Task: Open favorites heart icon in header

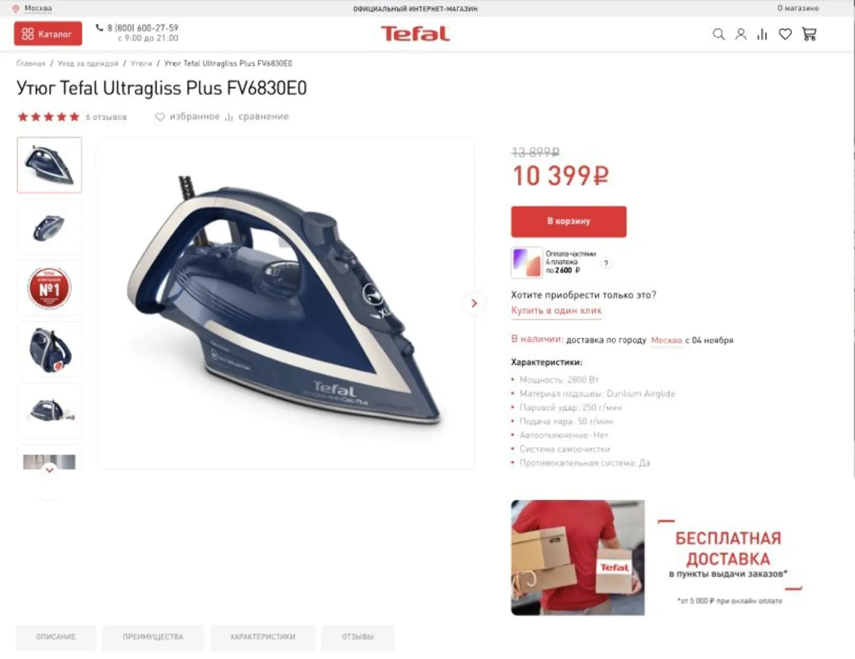Action: point(785,34)
